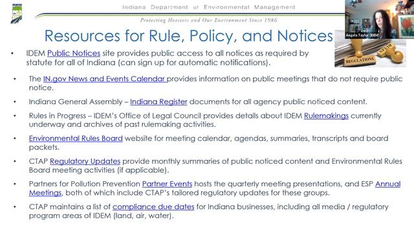Open the Rulemakings link
Screen dimensions: 414x233
(x=326, y=116)
